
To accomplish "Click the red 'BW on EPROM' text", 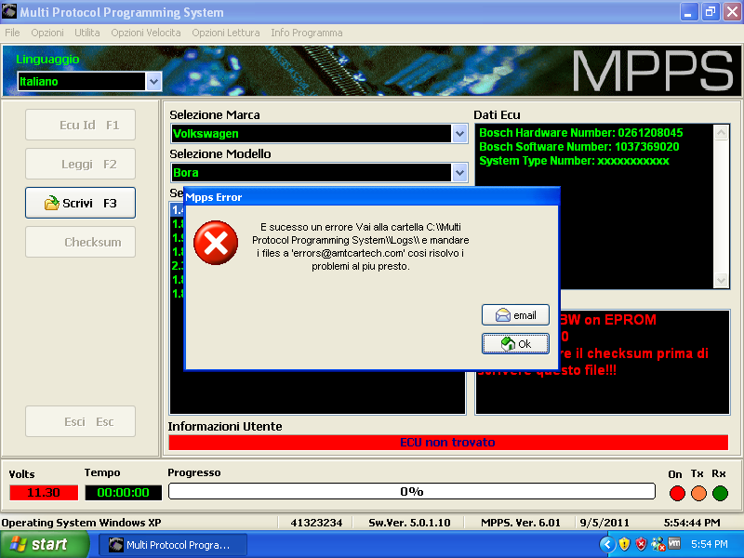I will pyautogui.click(x=608, y=320).
